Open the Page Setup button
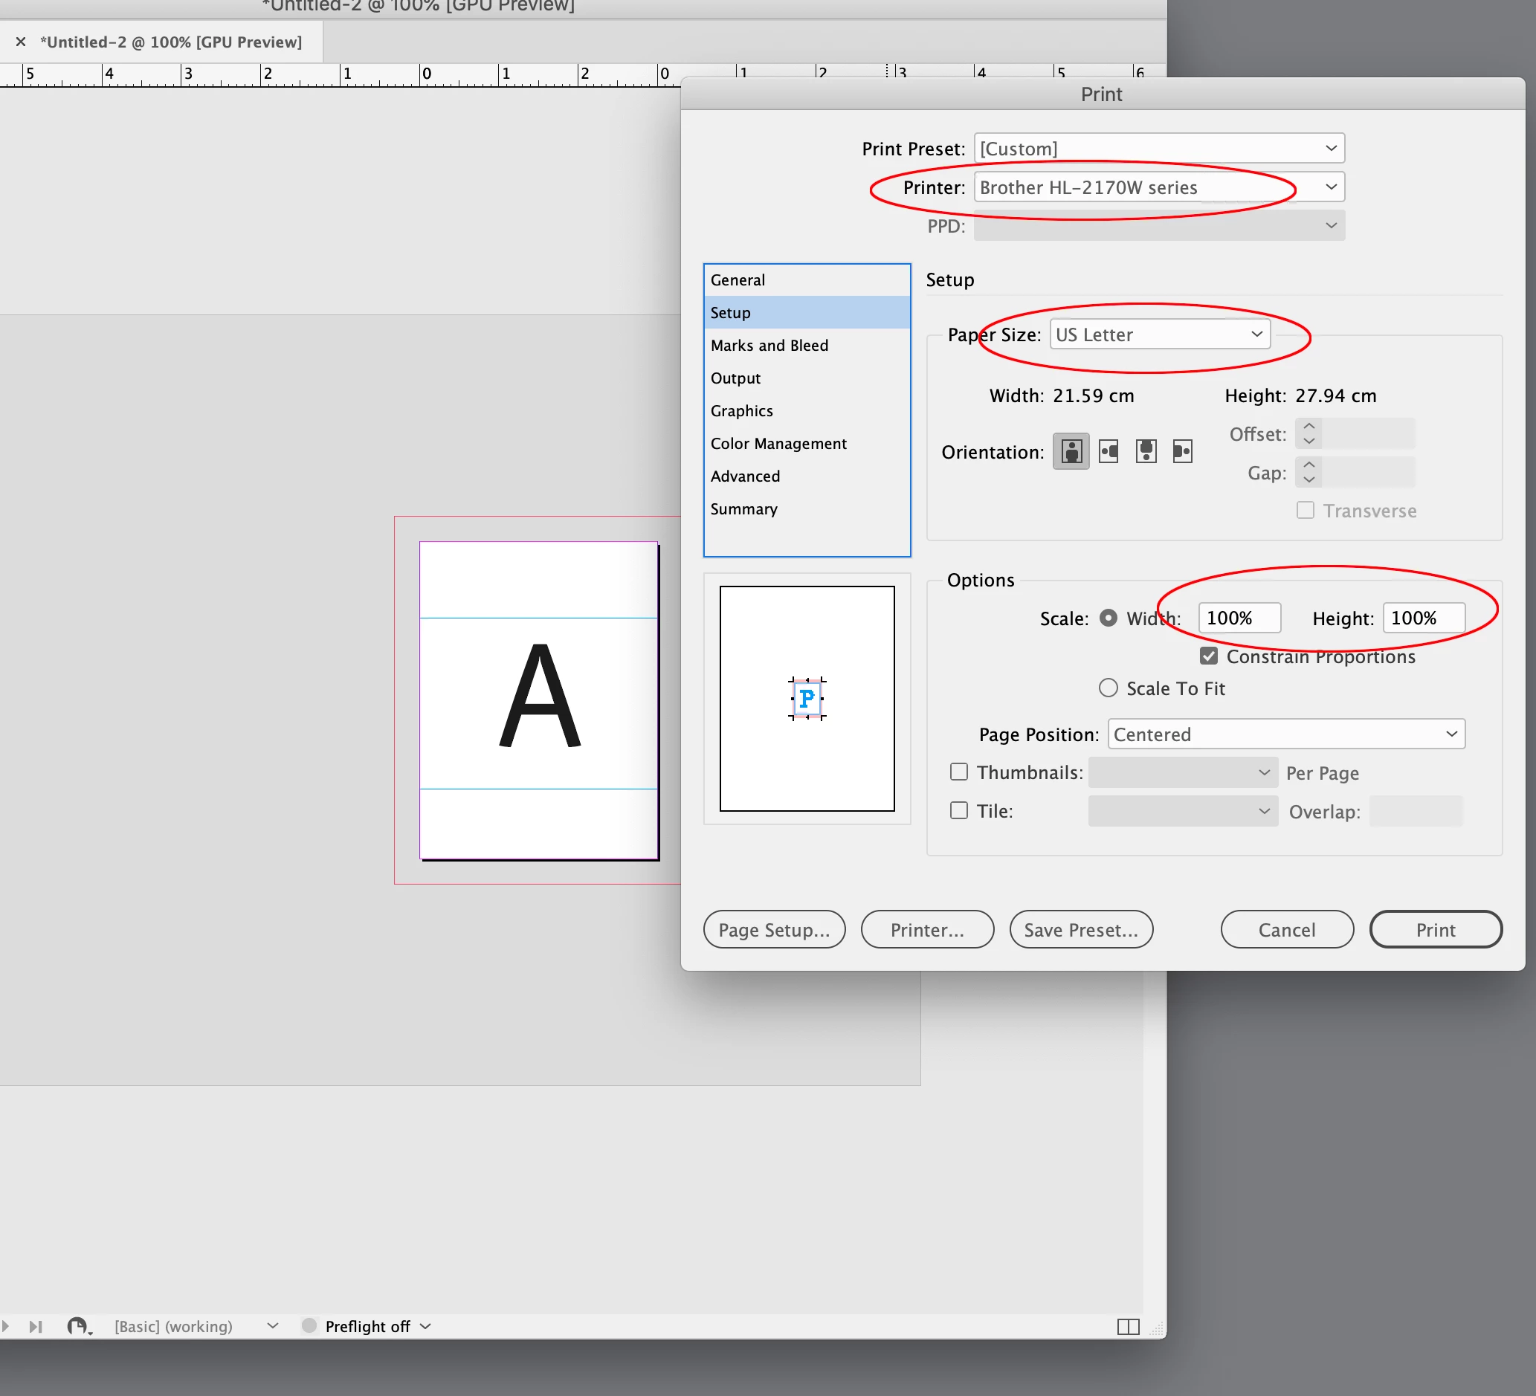The height and width of the screenshot is (1396, 1536). coord(773,930)
